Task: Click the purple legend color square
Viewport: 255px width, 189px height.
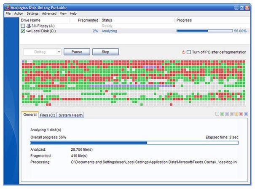Action: (227, 114)
